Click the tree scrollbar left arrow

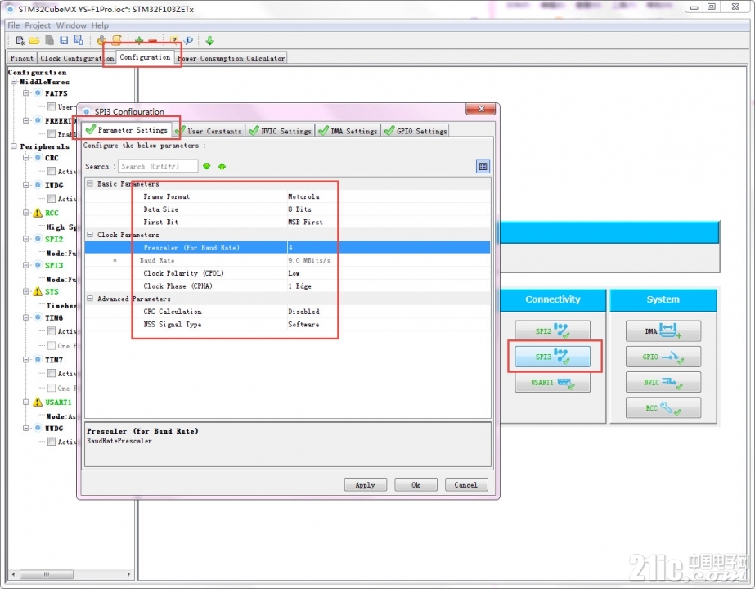pos(13,574)
